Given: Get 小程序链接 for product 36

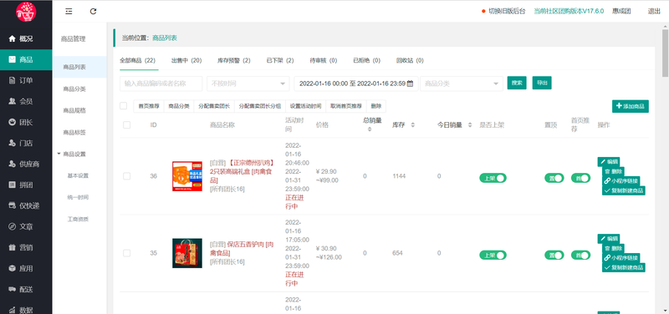Looking at the screenshot, I should tap(620, 180).
